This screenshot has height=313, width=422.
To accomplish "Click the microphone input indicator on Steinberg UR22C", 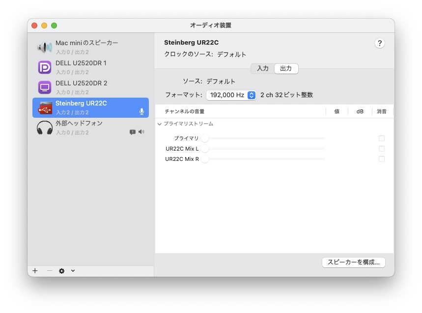I will pyautogui.click(x=141, y=111).
